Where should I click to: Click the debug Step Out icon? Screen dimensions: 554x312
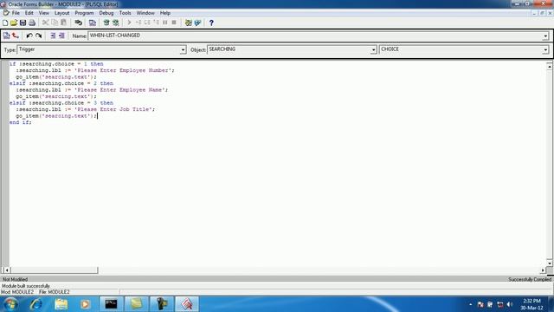(x=156, y=23)
